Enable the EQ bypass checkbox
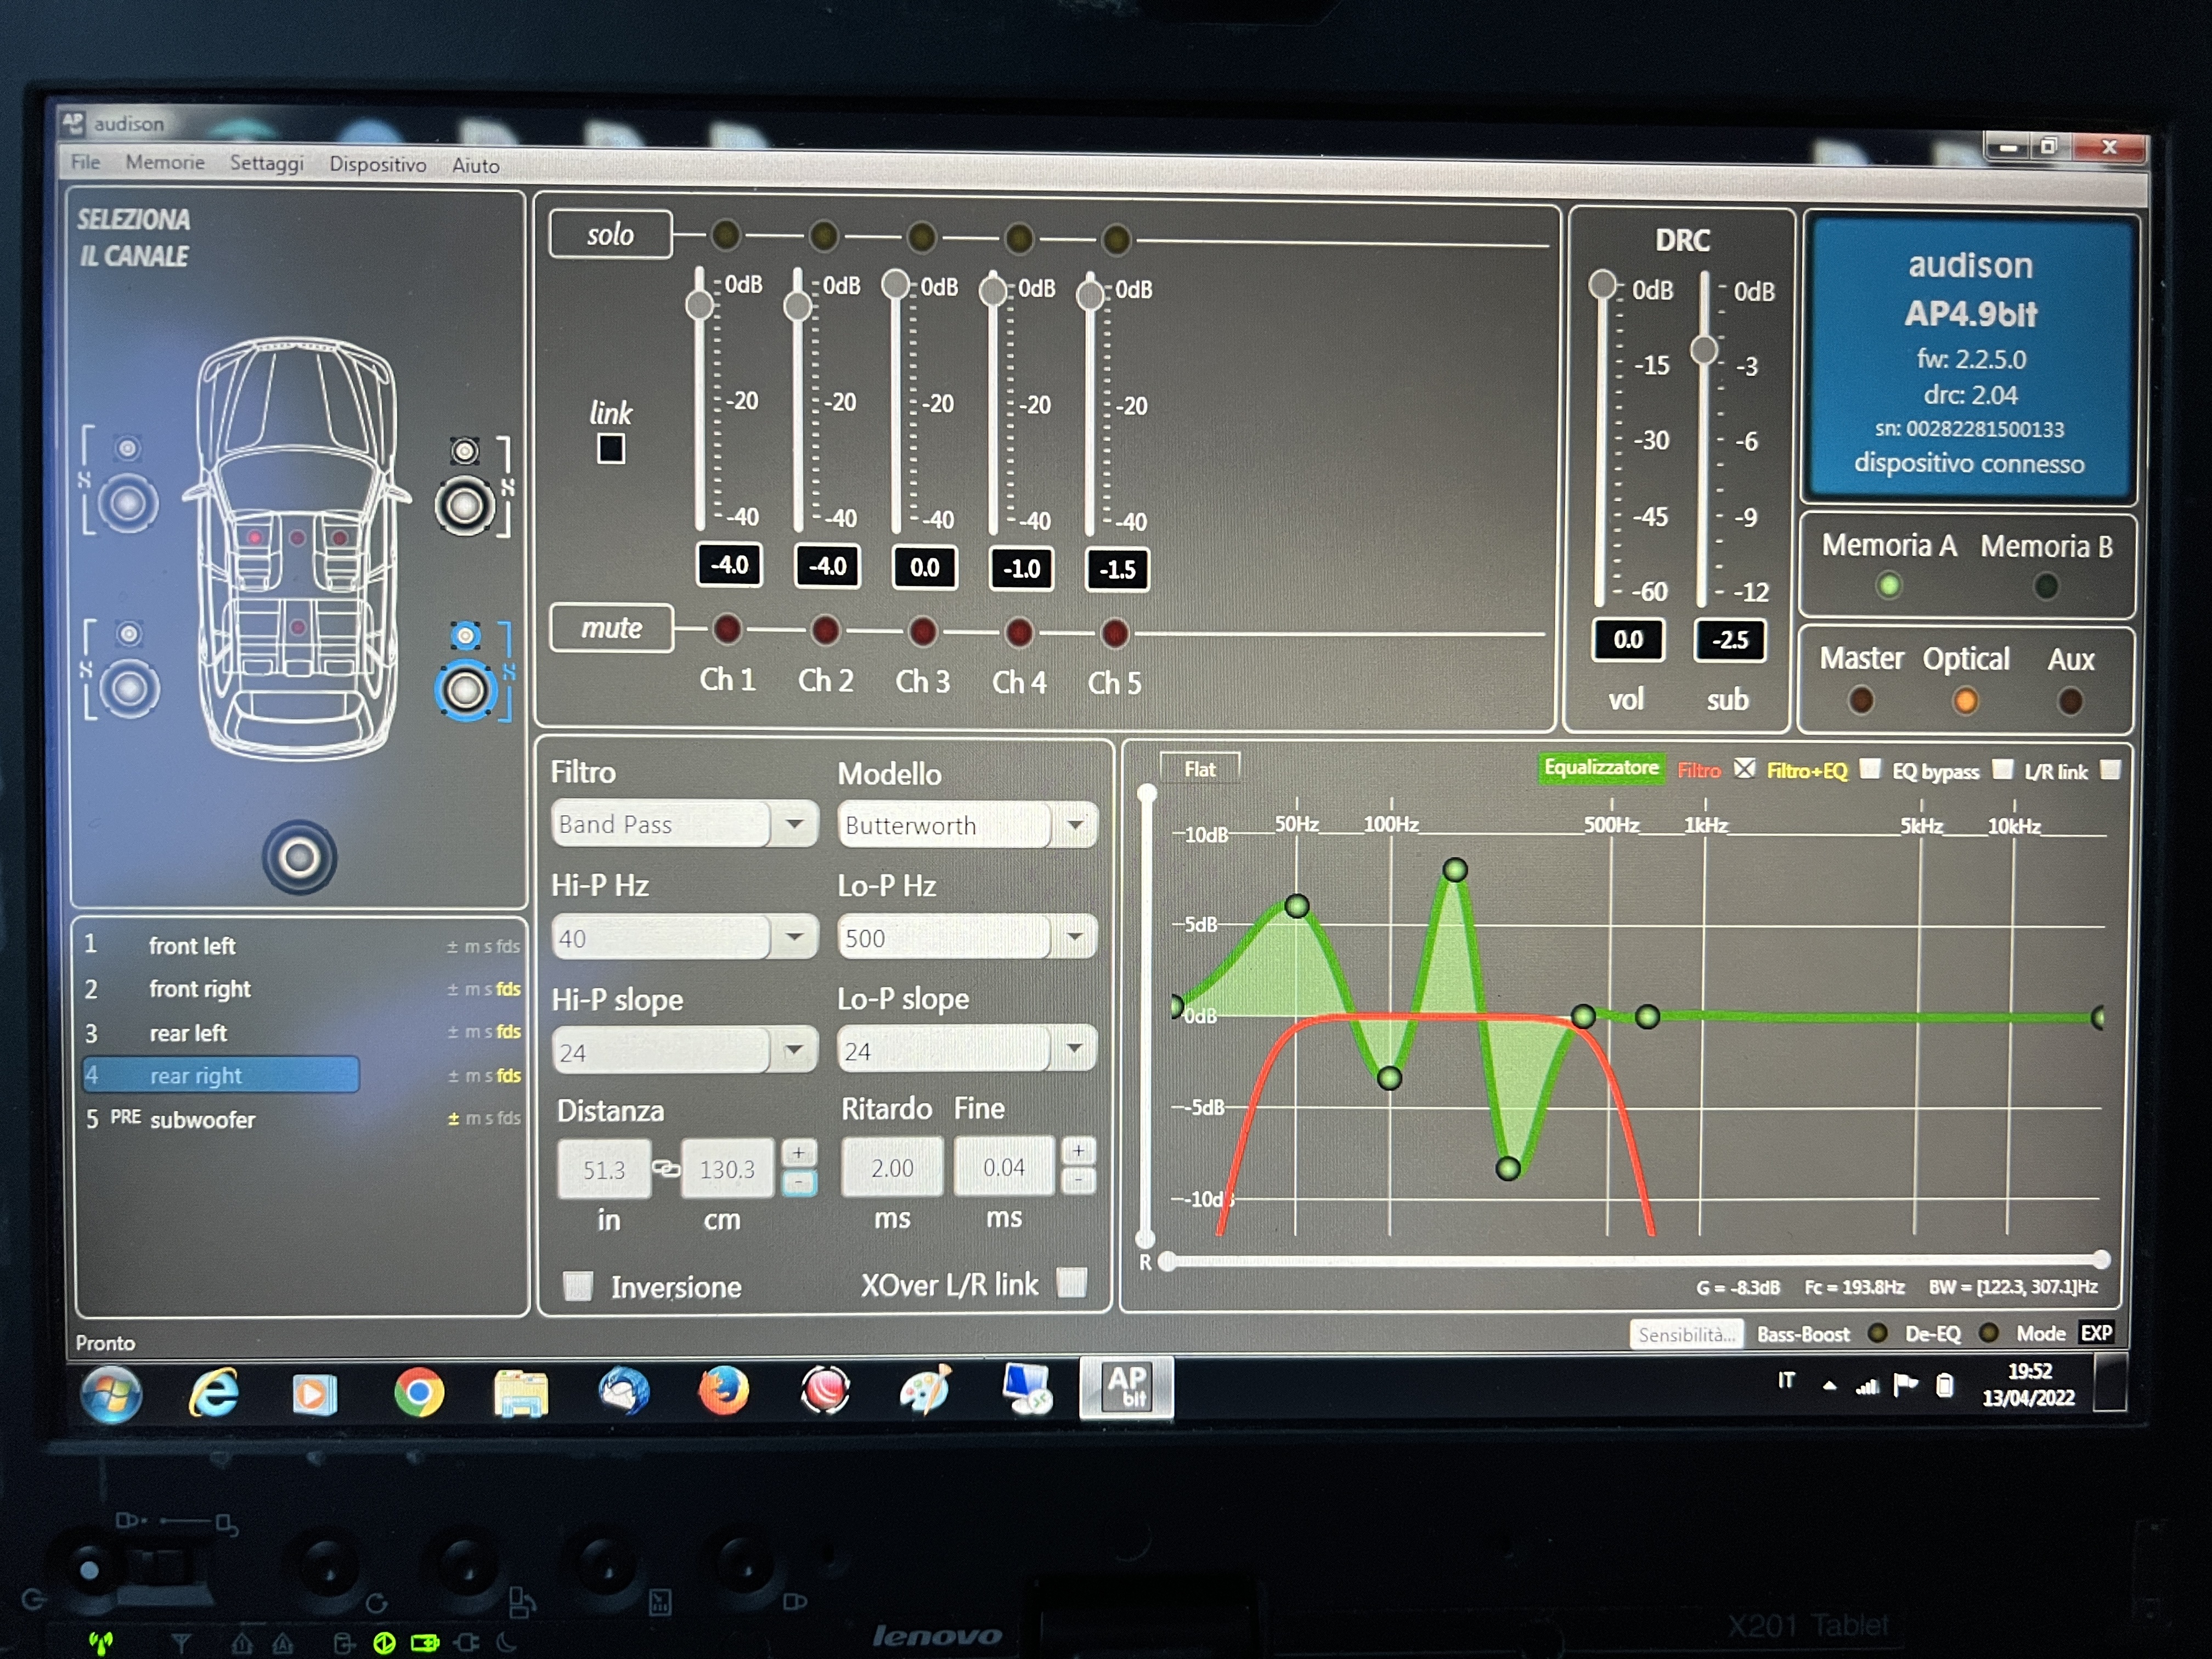 (x=2002, y=770)
